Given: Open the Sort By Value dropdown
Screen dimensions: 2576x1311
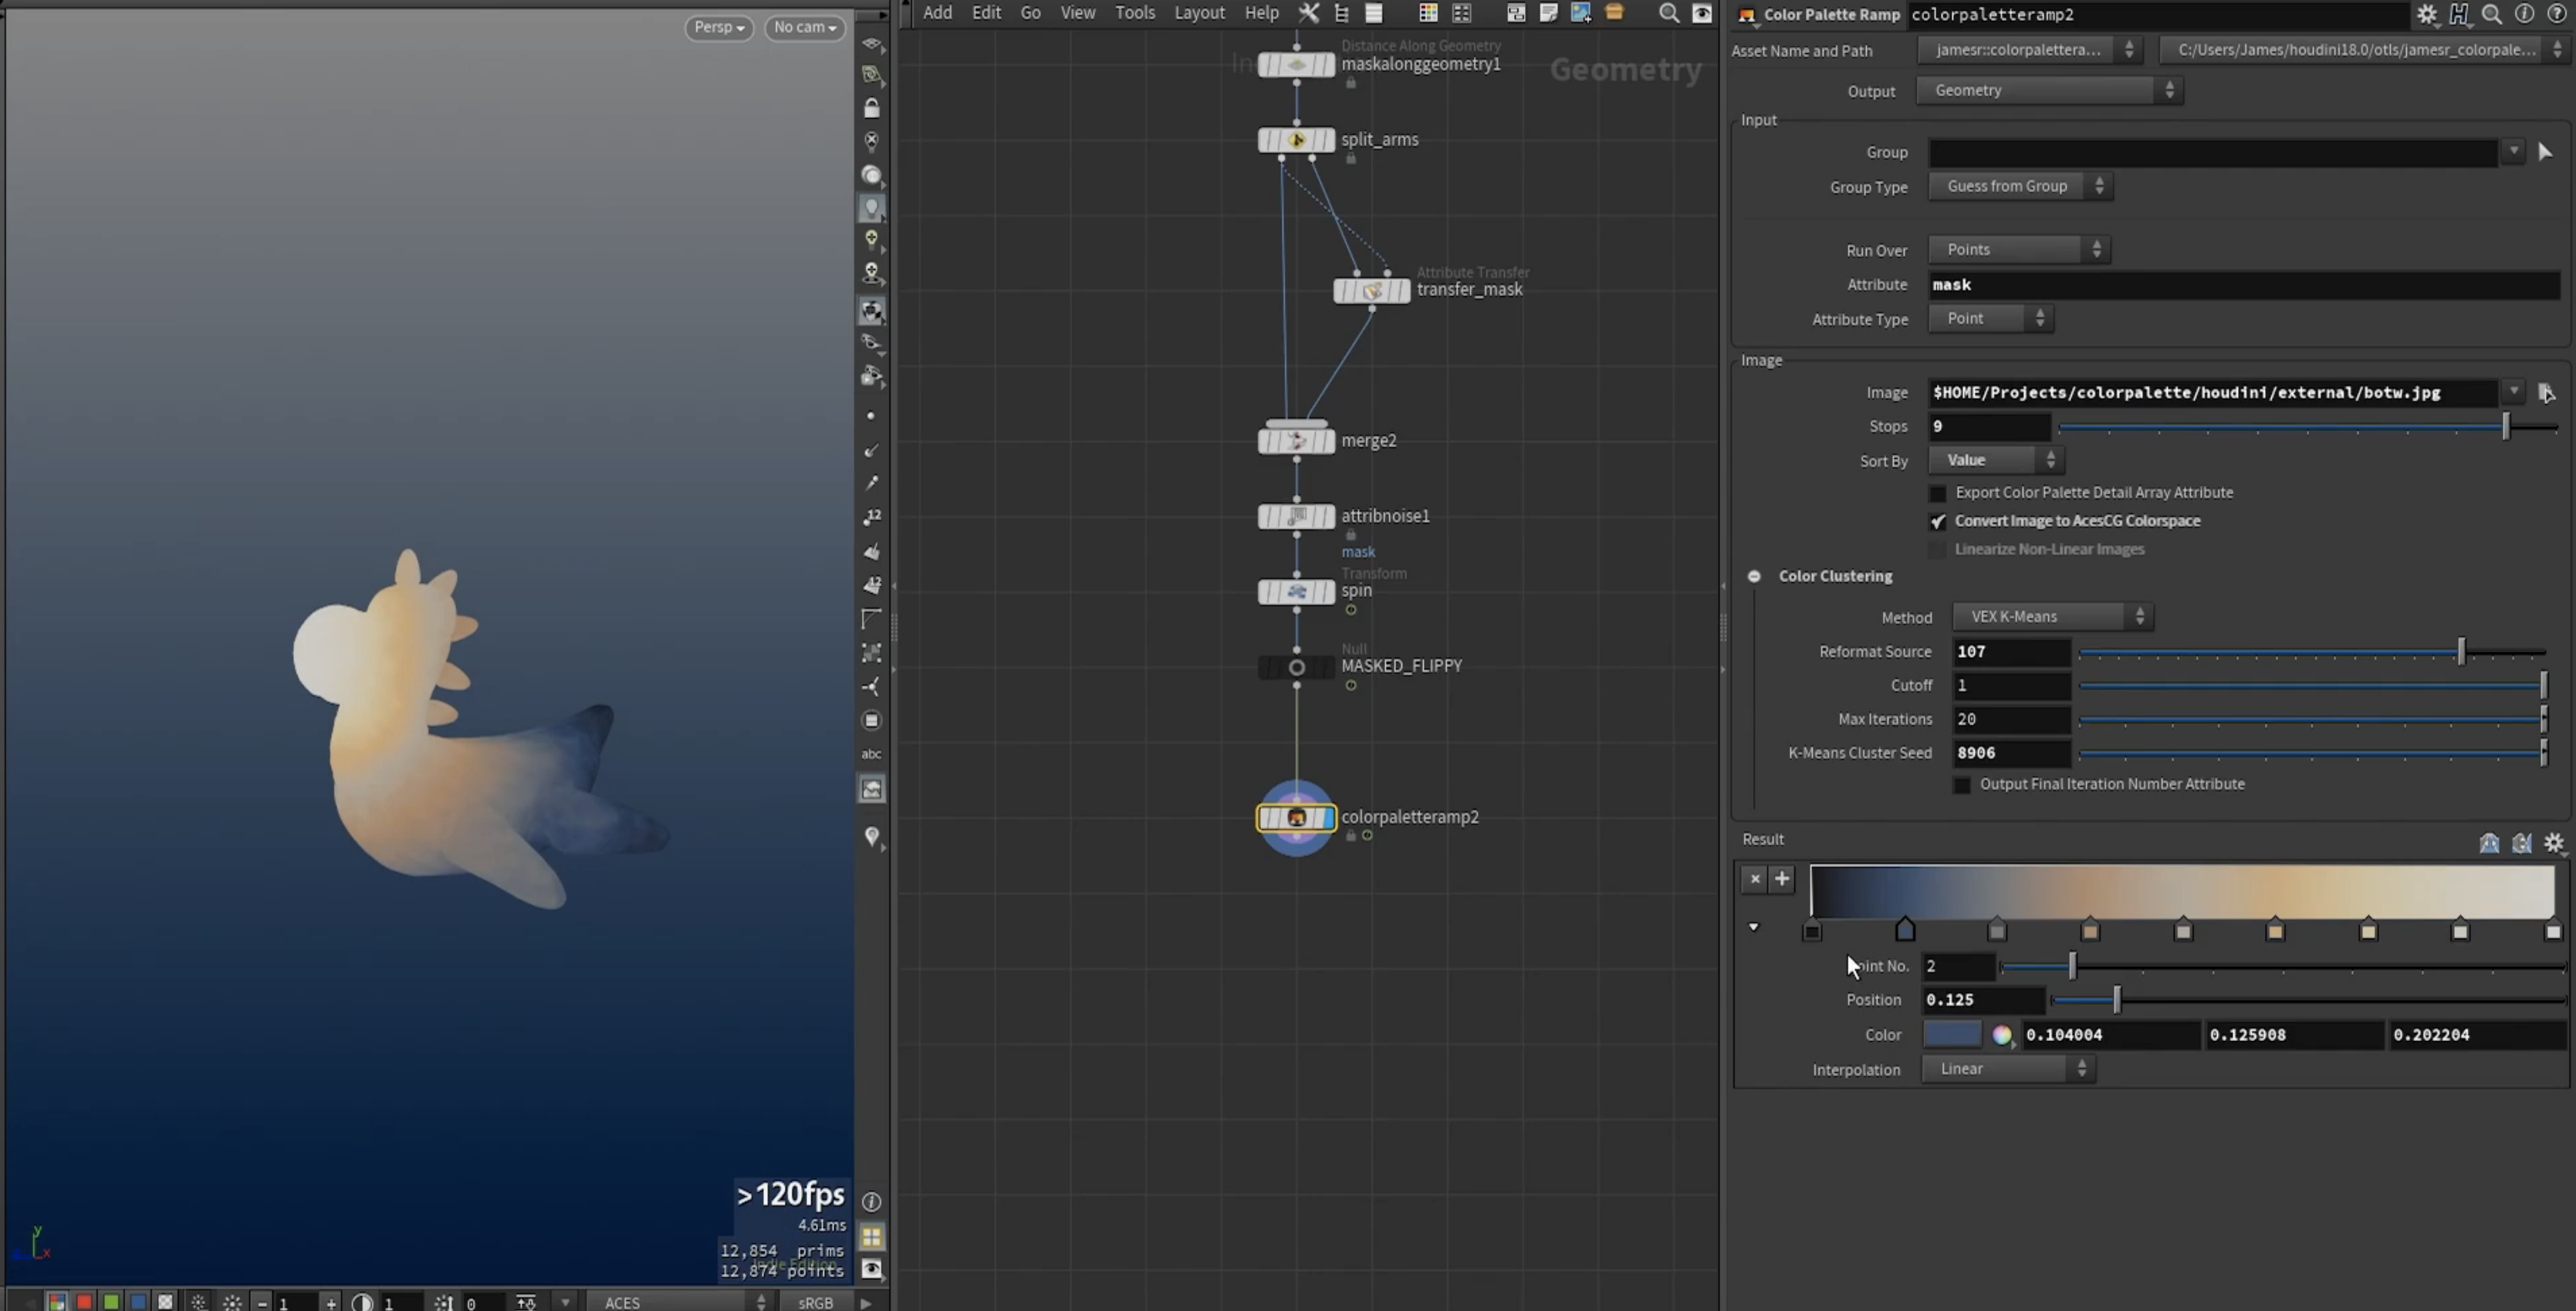Looking at the screenshot, I should pos(1996,460).
